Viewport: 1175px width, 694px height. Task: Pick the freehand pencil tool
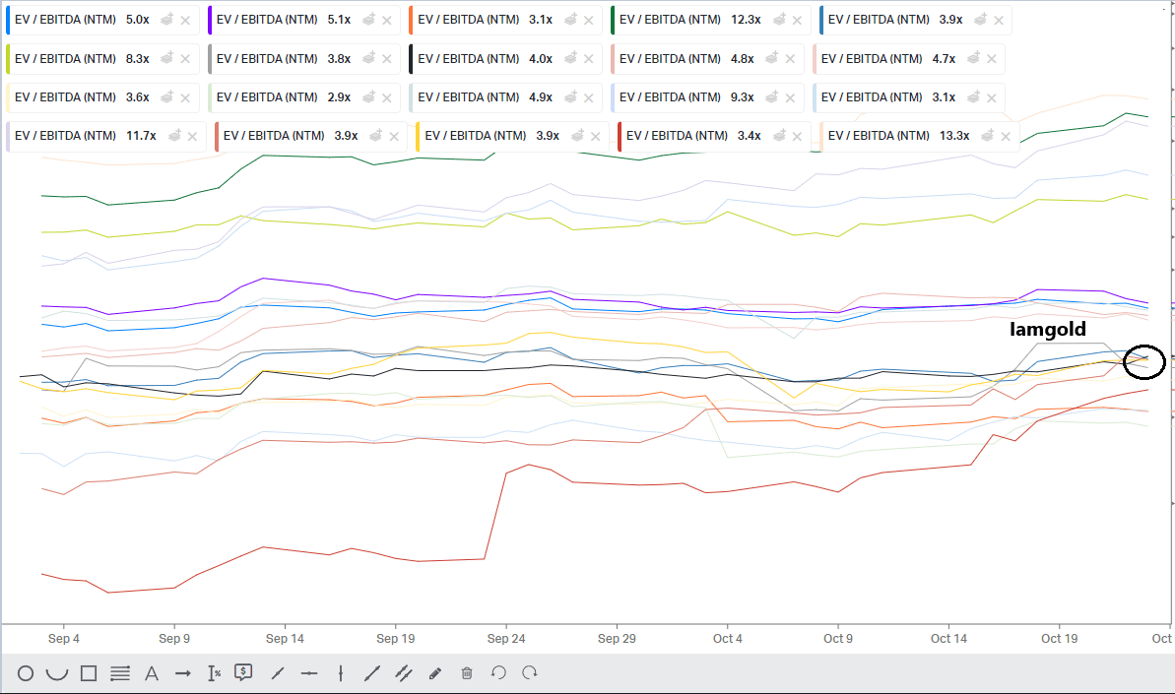[435, 673]
